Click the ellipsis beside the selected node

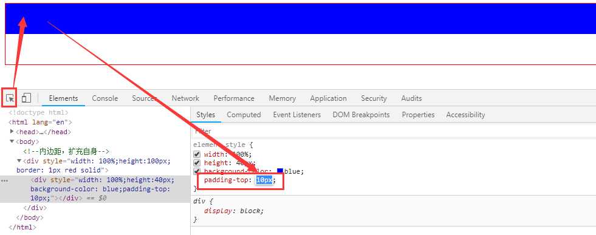5,180
